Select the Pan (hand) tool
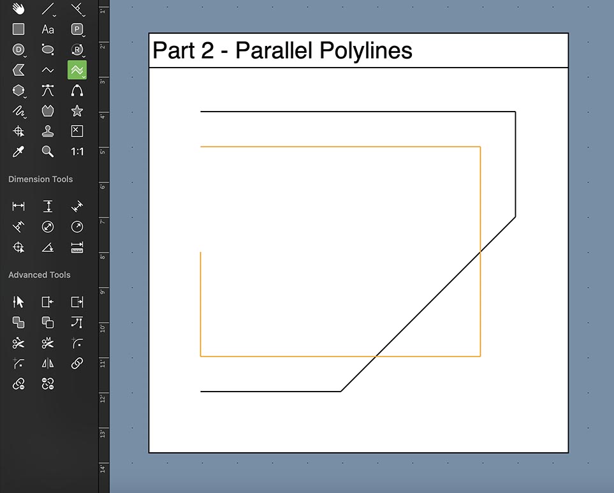The image size is (614, 493). pyautogui.click(x=18, y=9)
